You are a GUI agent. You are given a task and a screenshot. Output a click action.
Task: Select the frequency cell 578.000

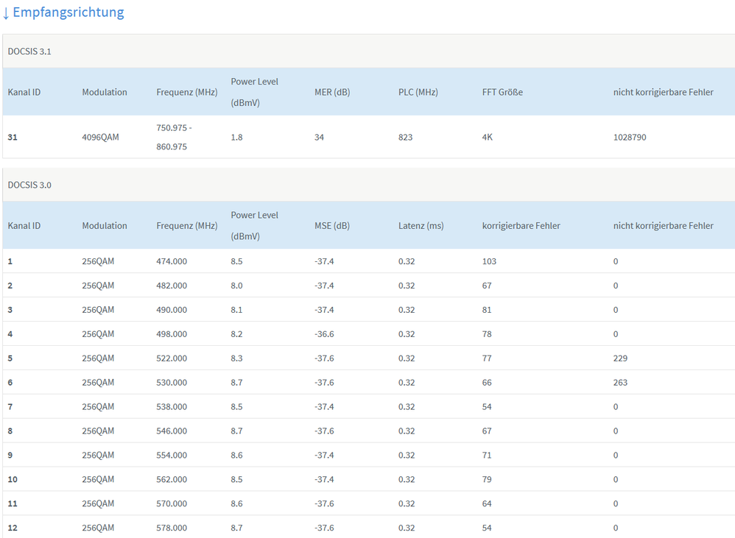(x=172, y=528)
